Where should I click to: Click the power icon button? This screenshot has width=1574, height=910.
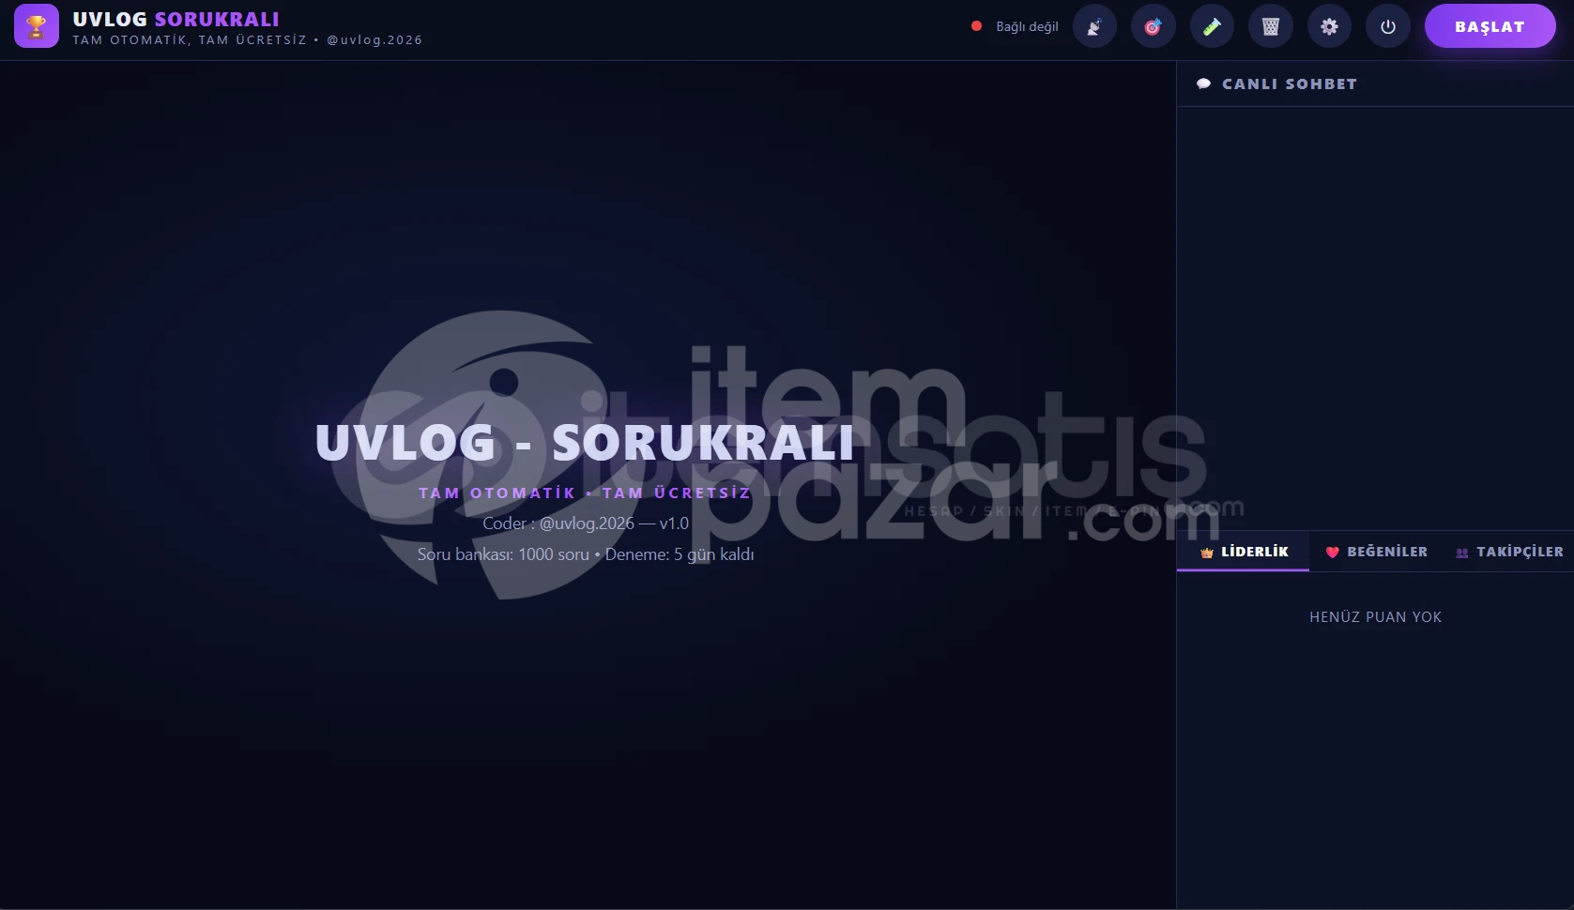click(x=1388, y=26)
